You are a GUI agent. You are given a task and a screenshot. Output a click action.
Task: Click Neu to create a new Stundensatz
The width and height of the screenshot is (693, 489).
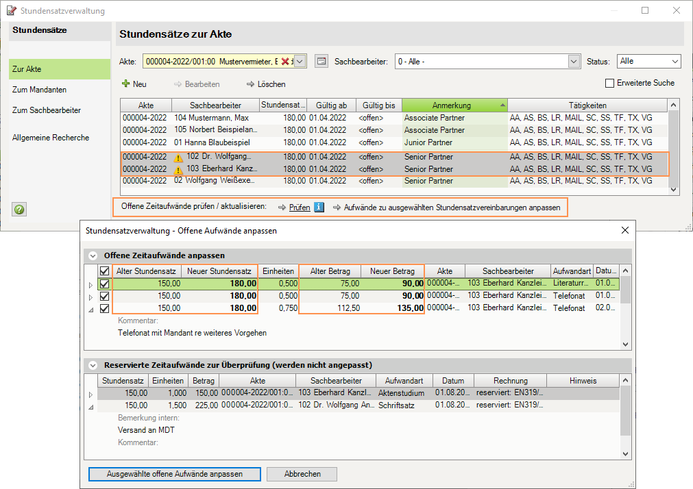point(134,84)
